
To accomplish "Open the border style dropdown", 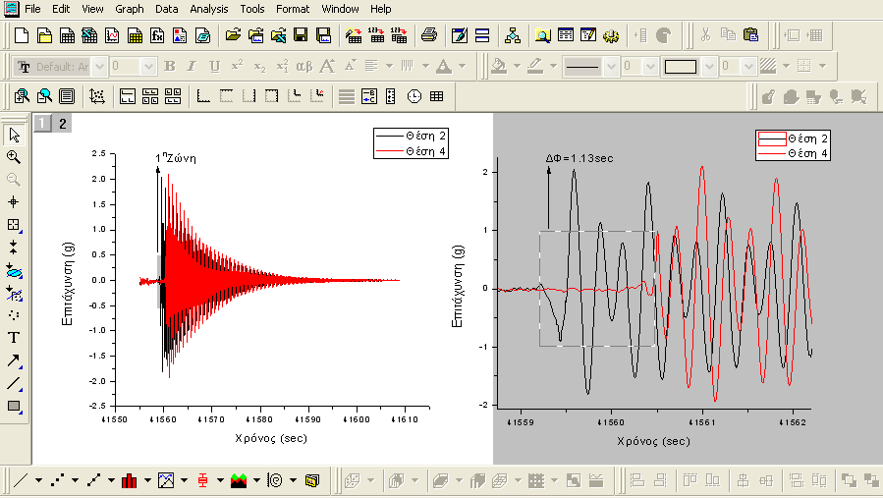I will tap(709, 67).
